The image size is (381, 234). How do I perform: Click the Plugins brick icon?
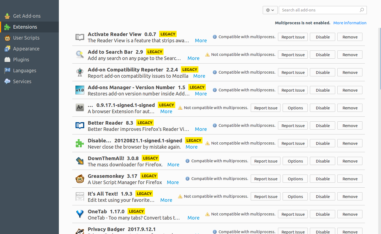coord(7,59)
